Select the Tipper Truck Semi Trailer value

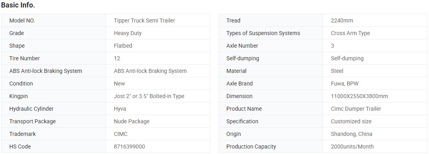144,20
